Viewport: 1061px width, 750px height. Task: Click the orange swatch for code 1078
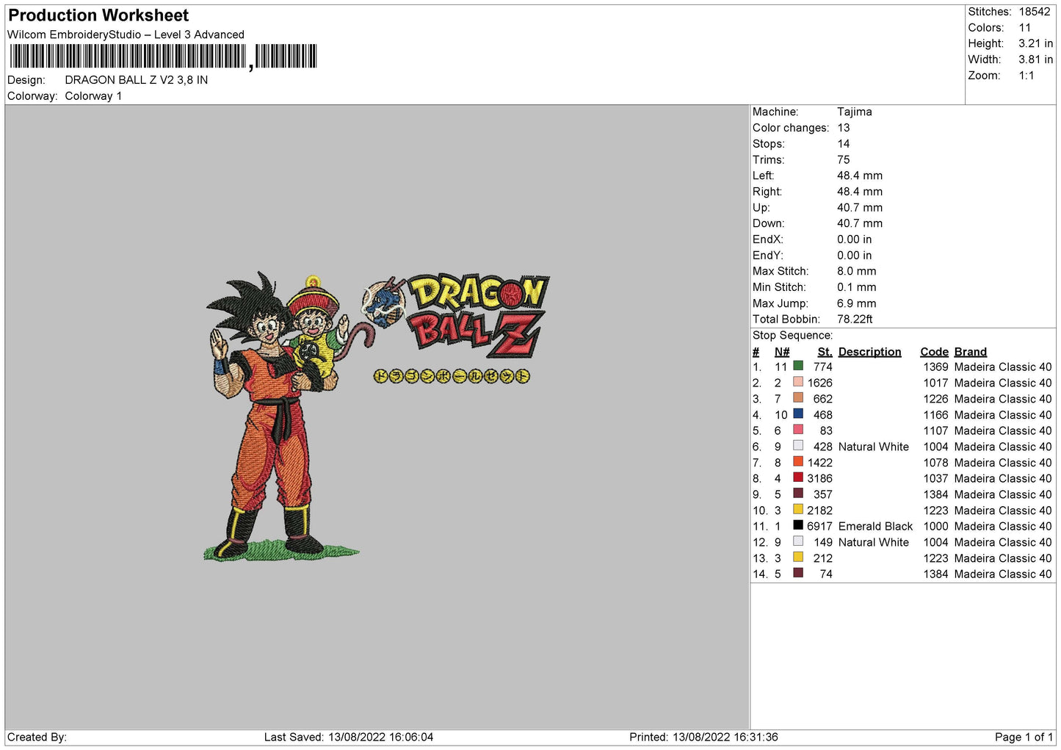point(798,461)
